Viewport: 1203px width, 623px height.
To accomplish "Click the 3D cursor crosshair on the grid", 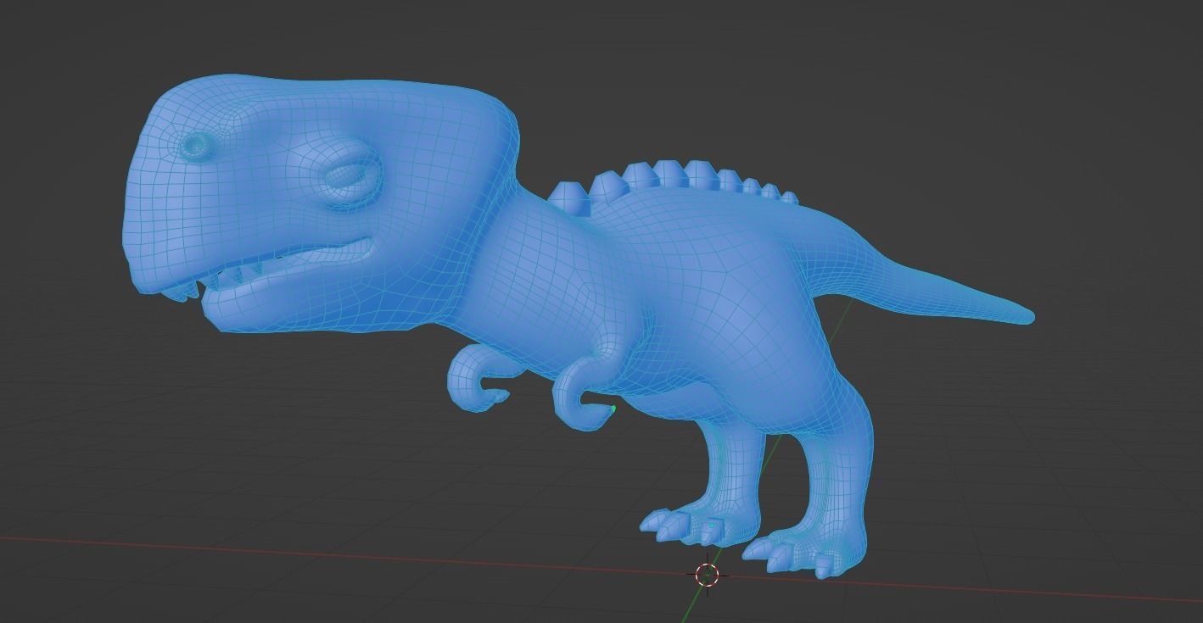I will point(707,575).
